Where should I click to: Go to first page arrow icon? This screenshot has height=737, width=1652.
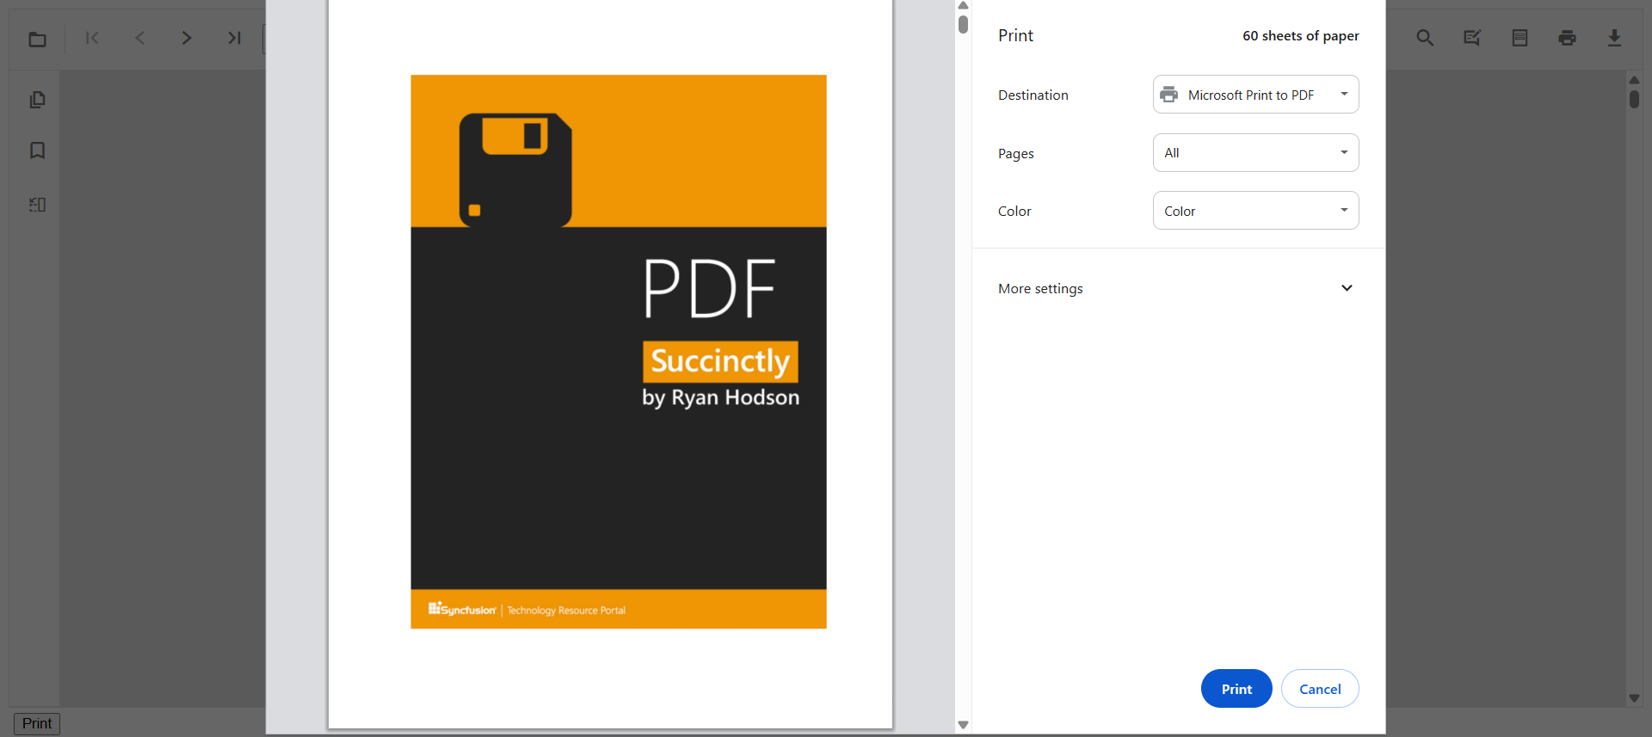coord(93,38)
